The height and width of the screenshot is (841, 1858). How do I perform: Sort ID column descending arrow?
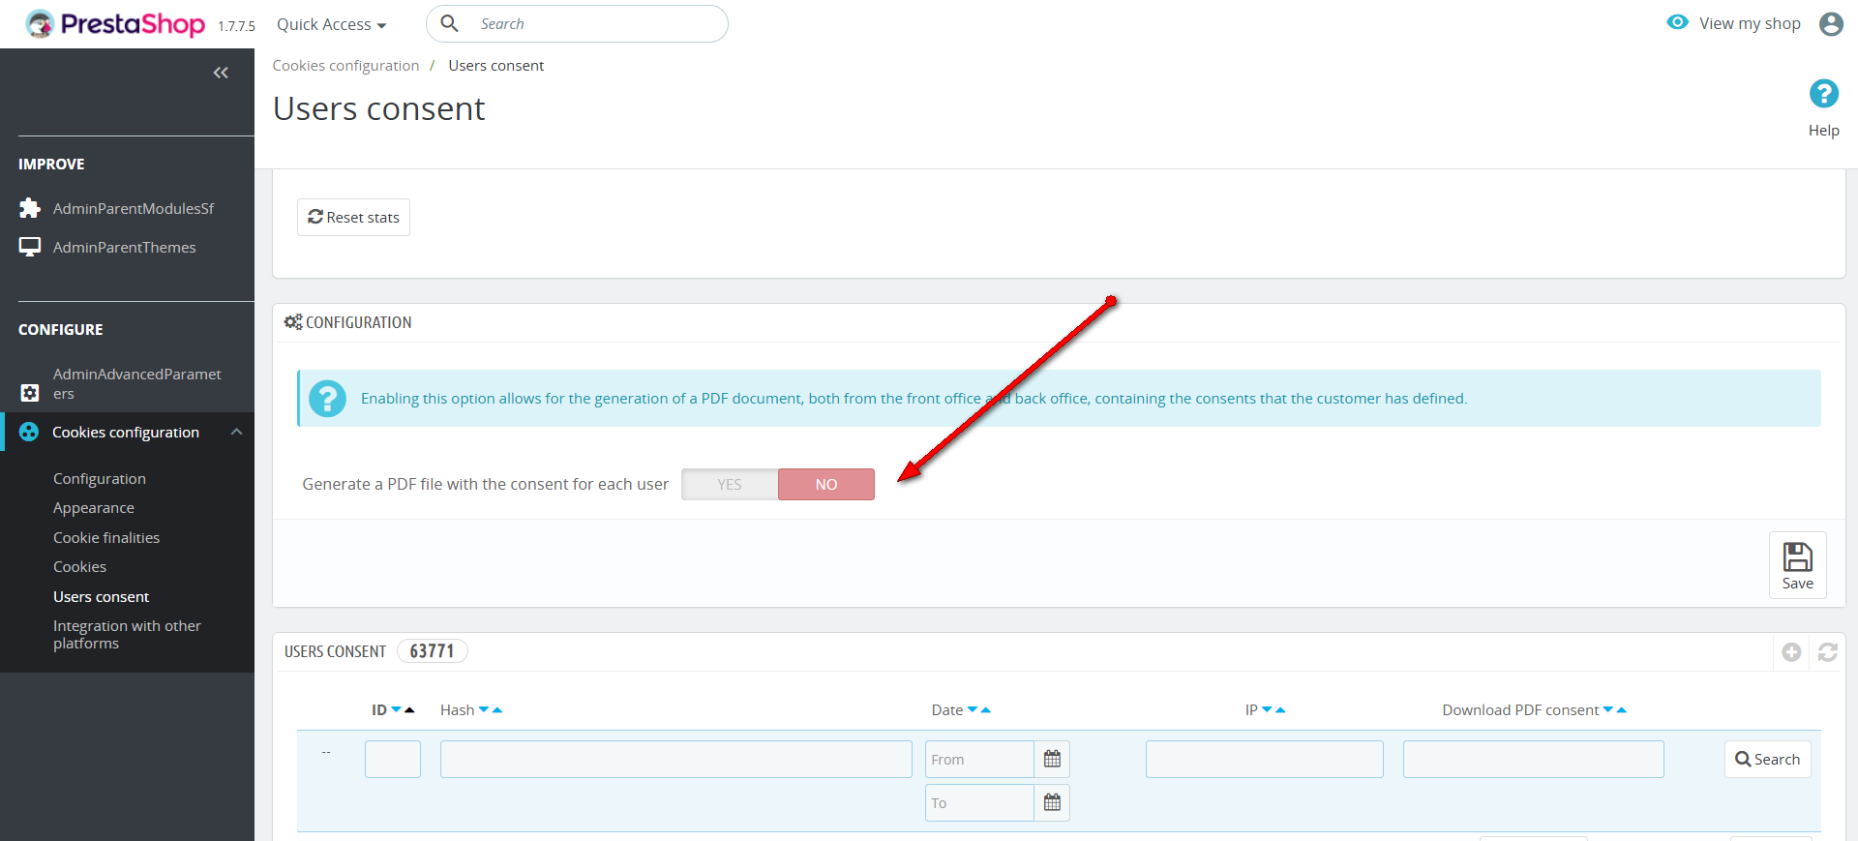396,710
